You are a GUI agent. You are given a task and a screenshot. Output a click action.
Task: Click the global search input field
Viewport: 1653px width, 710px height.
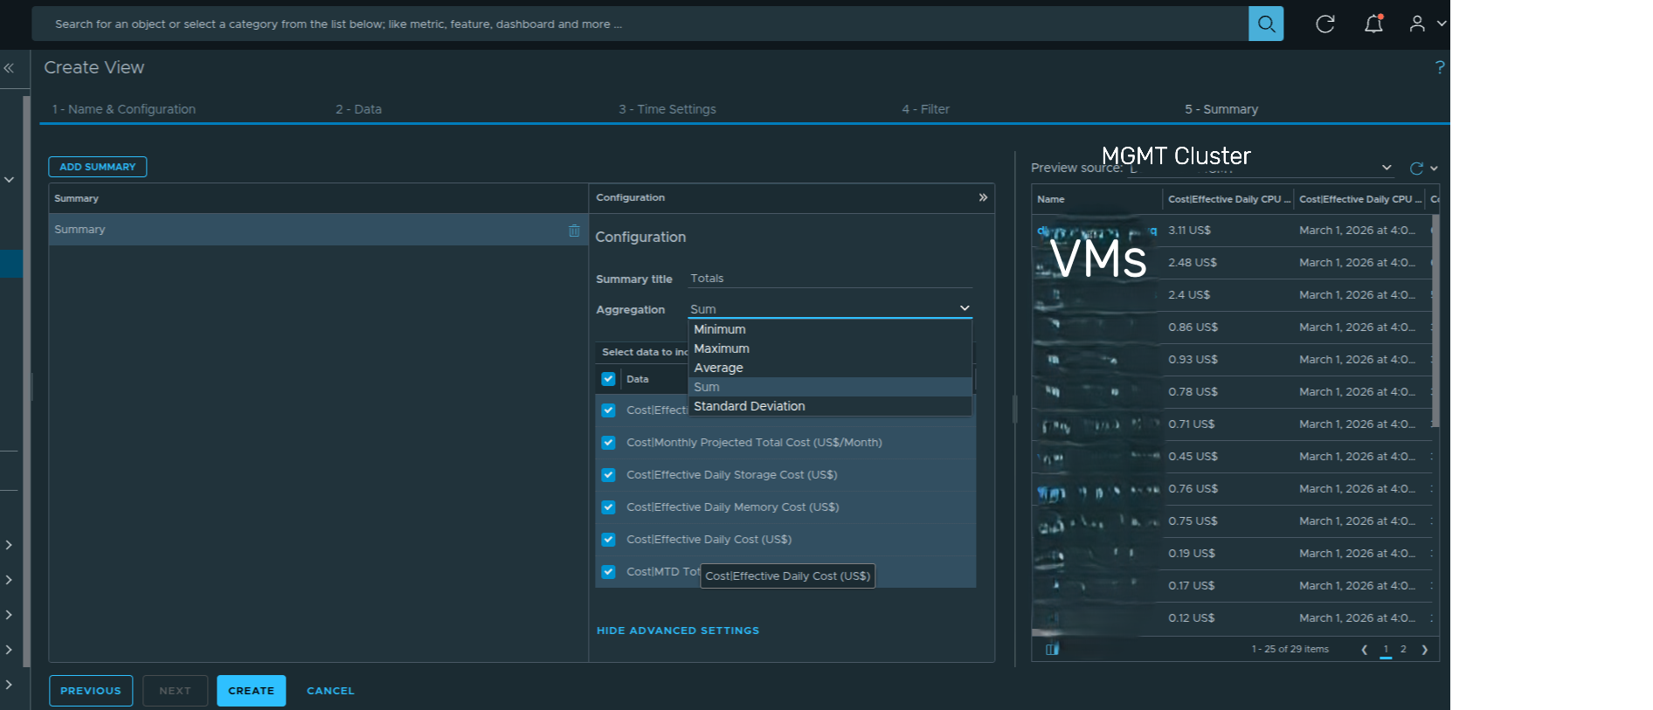pos(640,24)
